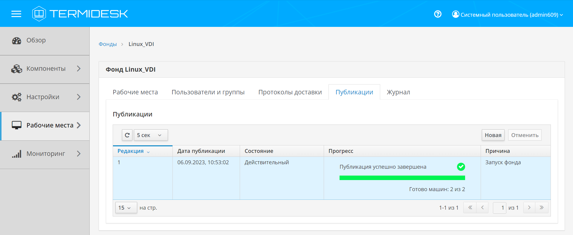
Task: Sort by the Редакция column header
Action: [x=131, y=151]
